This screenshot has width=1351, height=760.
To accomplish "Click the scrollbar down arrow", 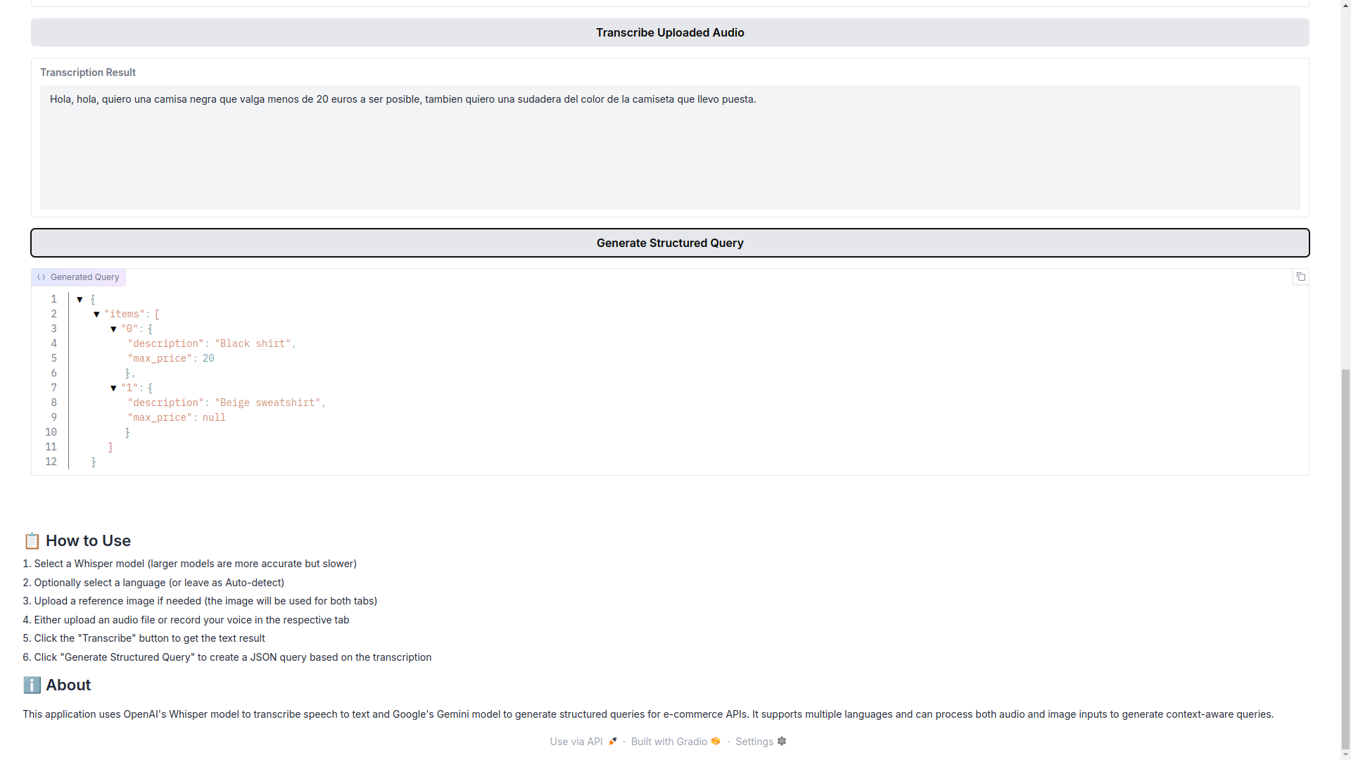I will 1345,754.
